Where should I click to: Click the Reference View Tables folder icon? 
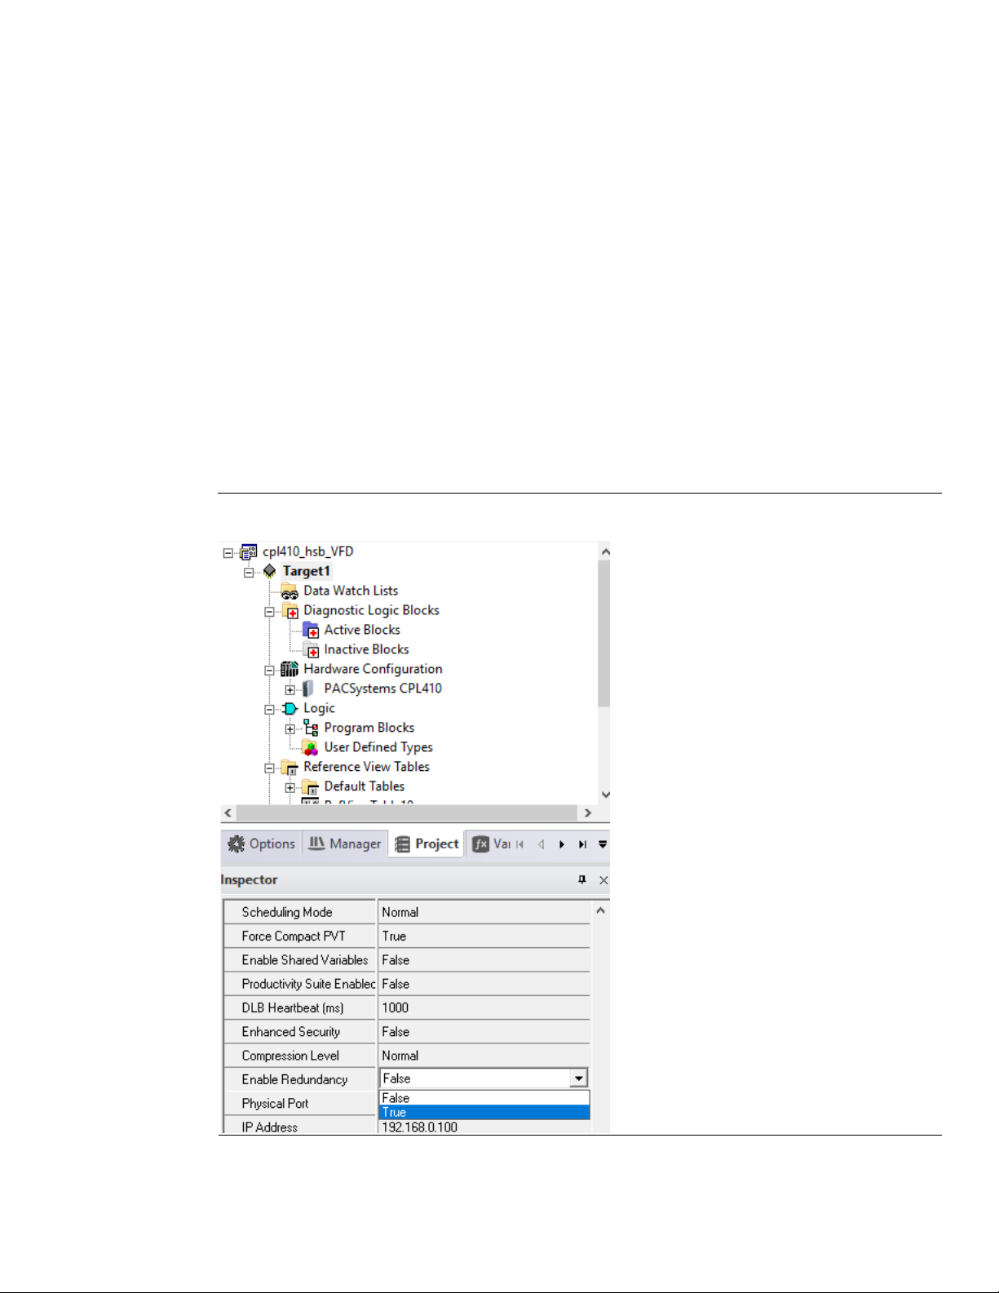coord(290,768)
